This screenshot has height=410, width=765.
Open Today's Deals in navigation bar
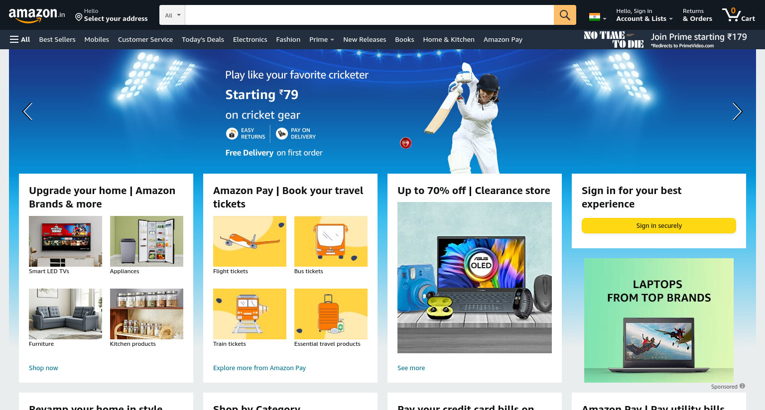click(x=203, y=39)
